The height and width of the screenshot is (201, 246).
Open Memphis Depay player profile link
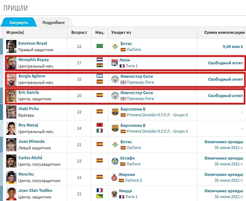(34, 60)
